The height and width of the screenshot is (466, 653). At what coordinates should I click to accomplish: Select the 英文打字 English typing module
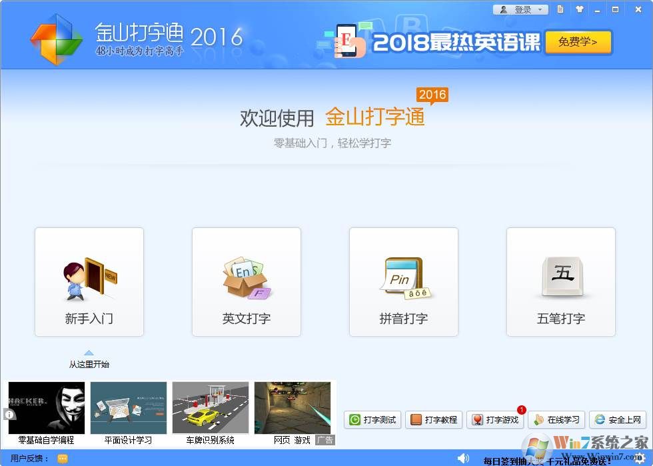coord(246,281)
